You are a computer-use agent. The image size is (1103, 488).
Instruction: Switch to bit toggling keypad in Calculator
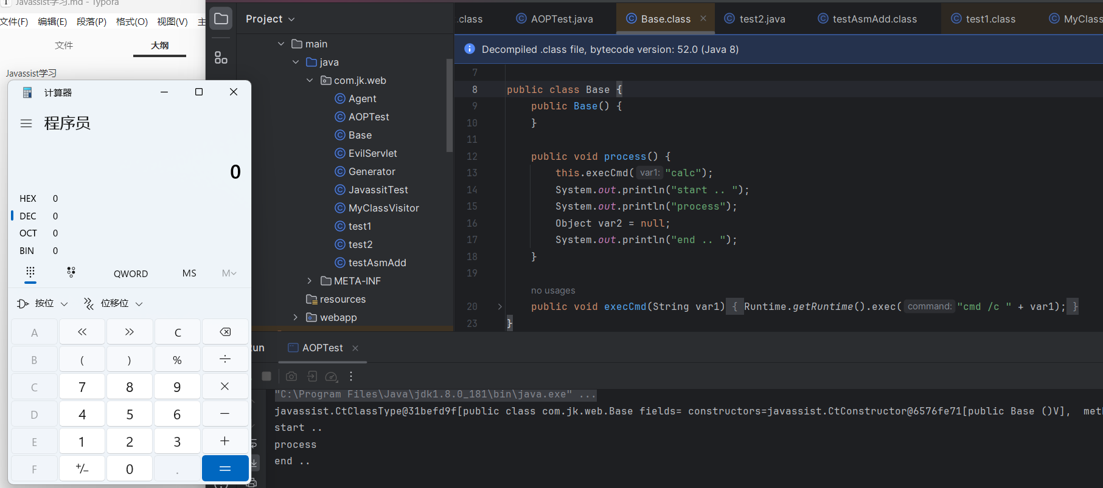(71, 272)
